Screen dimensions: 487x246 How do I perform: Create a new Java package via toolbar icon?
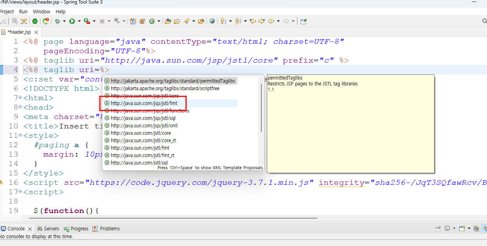coord(142,21)
